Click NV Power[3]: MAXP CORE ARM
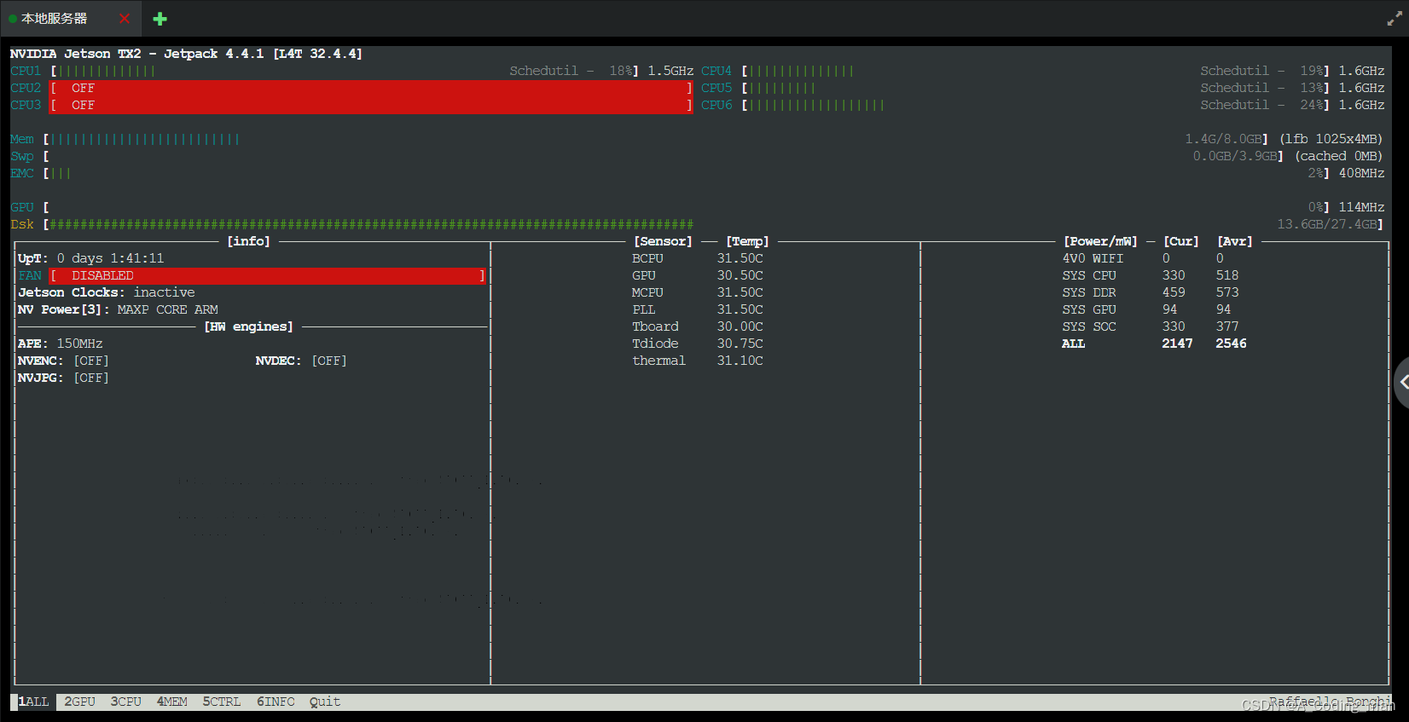This screenshot has width=1409, height=722. click(x=118, y=309)
